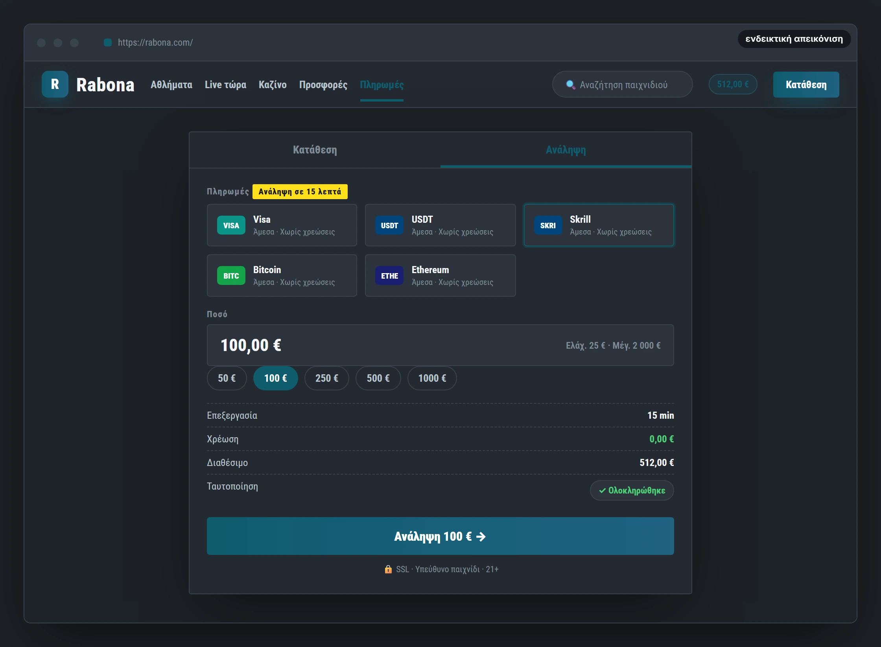Choose the 100 € quick amount chip
Screen dimensions: 881x647
pyautogui.click(x=276, y=378)
